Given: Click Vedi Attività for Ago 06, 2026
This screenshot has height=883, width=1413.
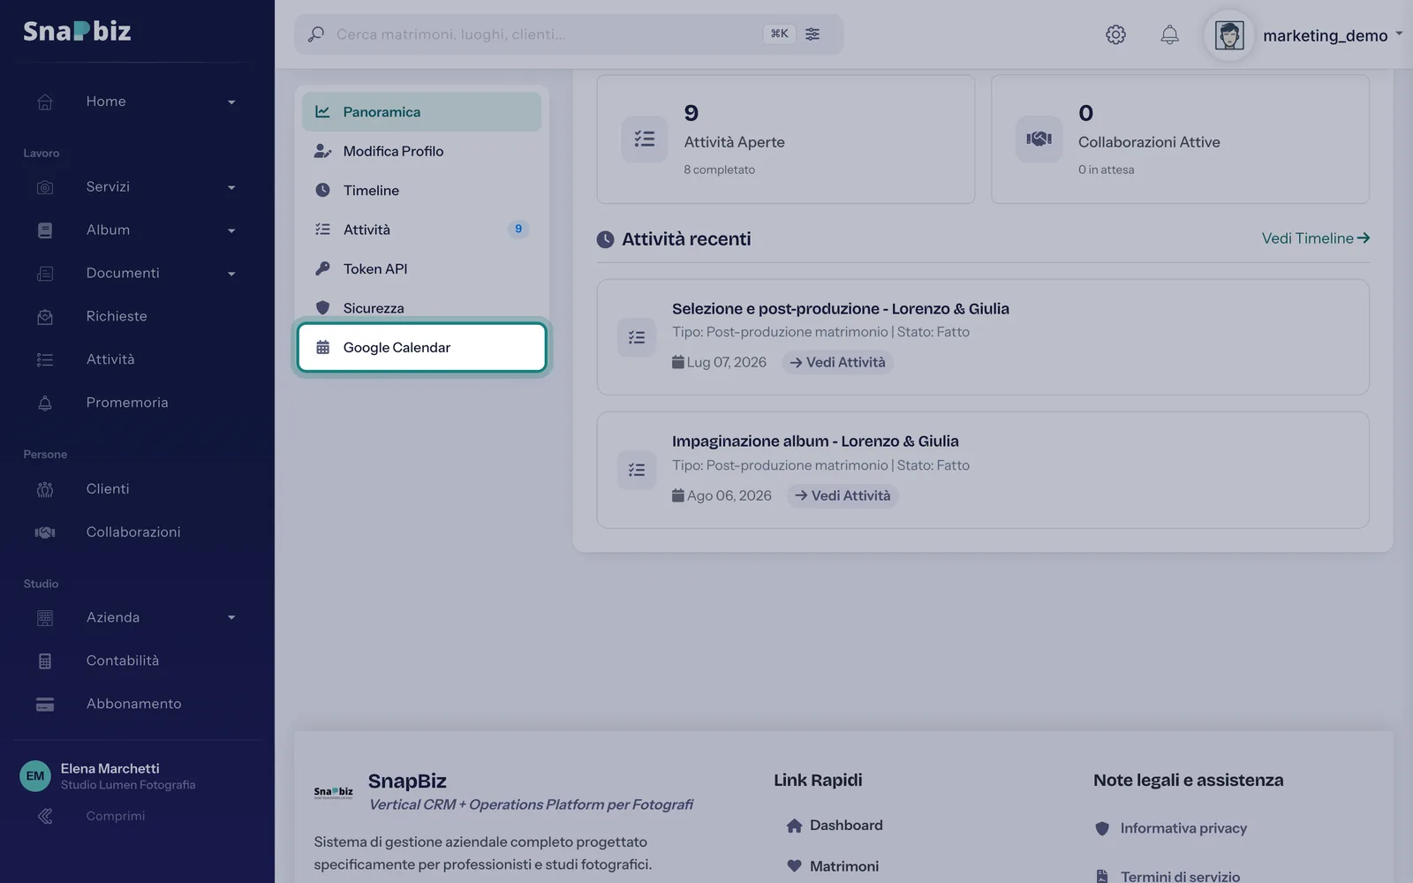Looking at the screenshot, I should point(843,495).
